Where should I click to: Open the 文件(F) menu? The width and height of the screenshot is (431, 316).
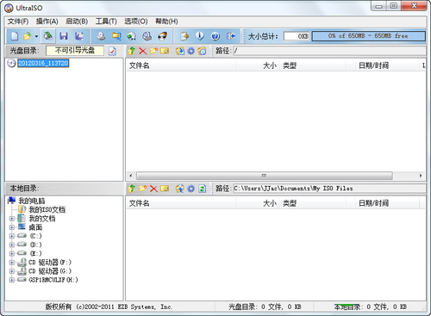click(18, 22)
